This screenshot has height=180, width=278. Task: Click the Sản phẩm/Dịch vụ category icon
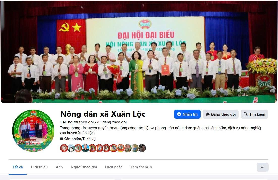pyautogui.click(x=62, y=139)
